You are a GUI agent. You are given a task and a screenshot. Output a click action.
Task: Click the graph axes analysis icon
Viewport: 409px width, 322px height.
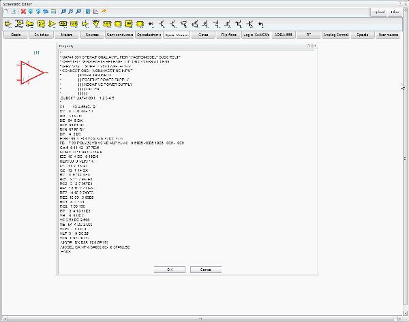(x=95, y=12)
